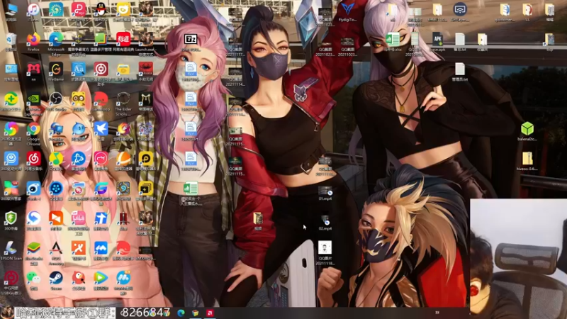Viewport: 567px width, 319px height.
Task: Open the OBS Studio shortcut
Action: coord(56,101)
